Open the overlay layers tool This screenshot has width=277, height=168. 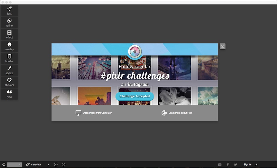[x=9, y=46]
